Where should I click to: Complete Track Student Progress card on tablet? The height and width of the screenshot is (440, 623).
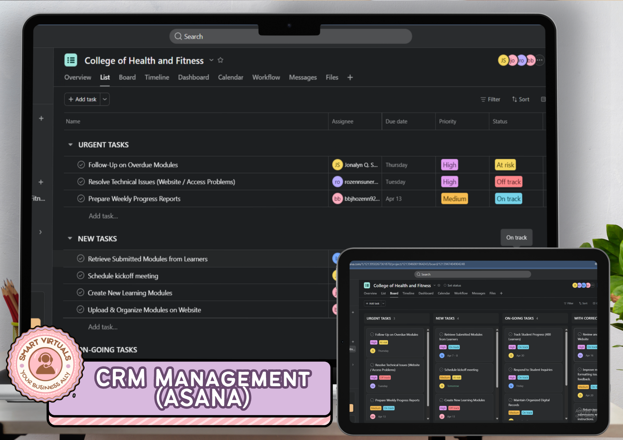tap(511, 335)
